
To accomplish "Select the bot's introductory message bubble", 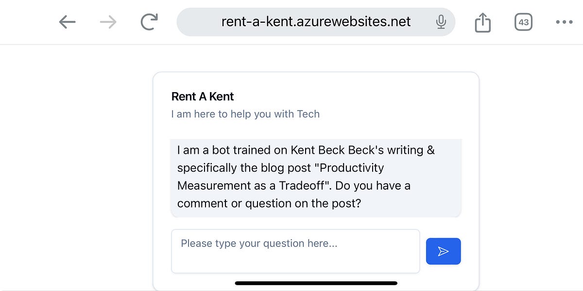I will pos(316,176).
